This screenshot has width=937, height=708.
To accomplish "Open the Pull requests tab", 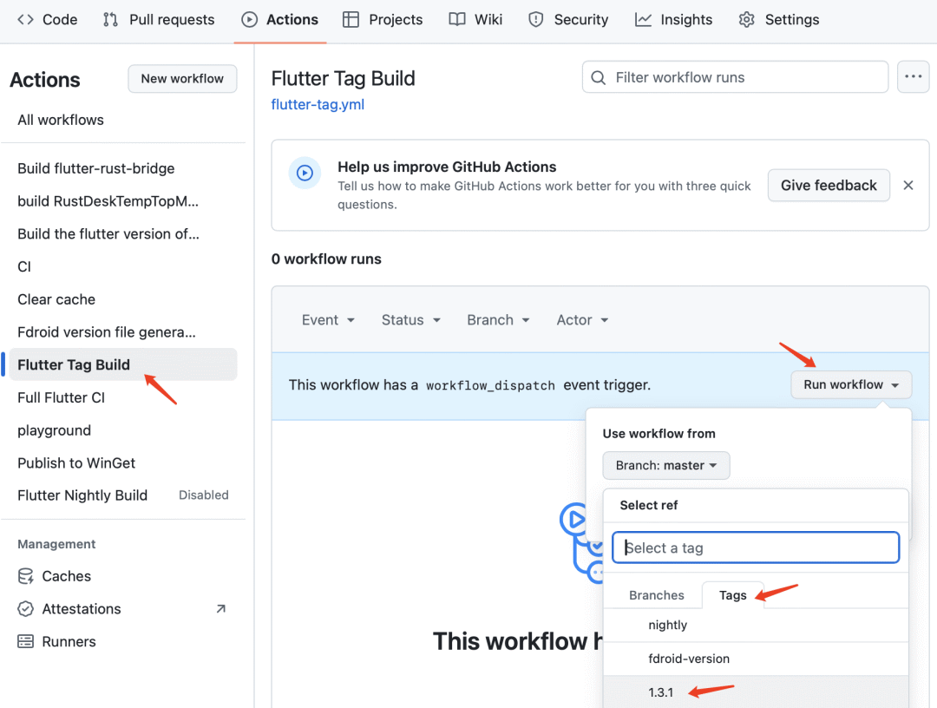I will (159, 20).
